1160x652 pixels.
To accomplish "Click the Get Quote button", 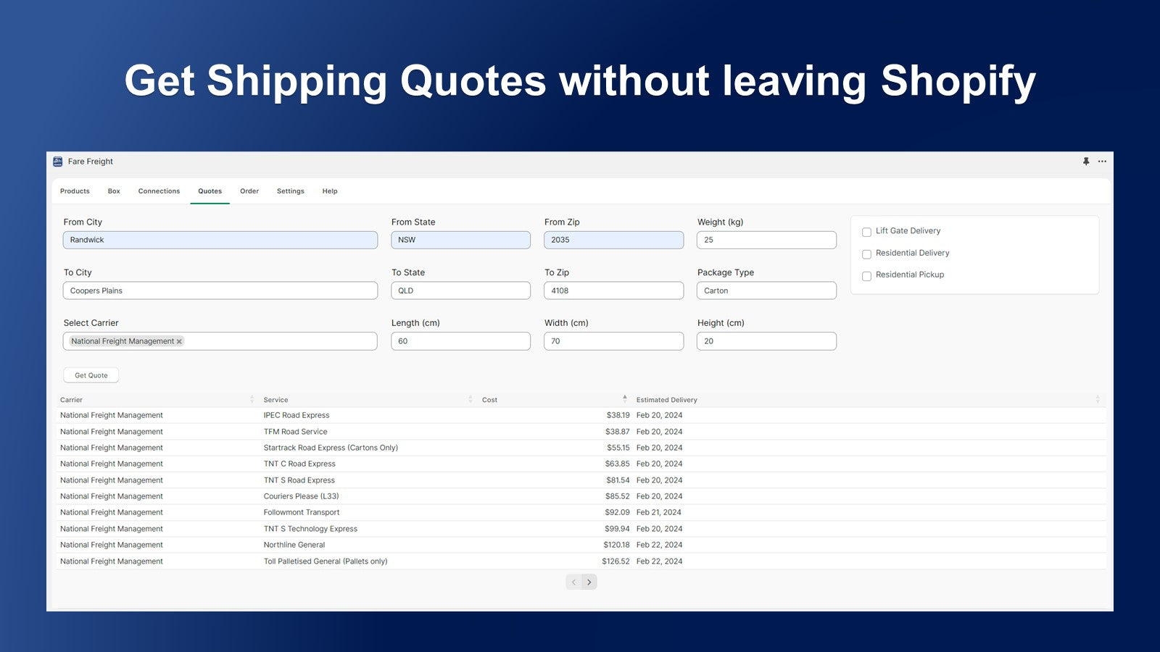I will (91, 375).
